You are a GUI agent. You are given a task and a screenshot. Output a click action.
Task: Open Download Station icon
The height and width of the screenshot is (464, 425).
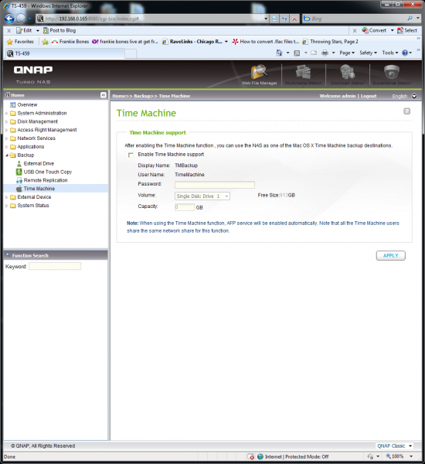pos(348,75)
